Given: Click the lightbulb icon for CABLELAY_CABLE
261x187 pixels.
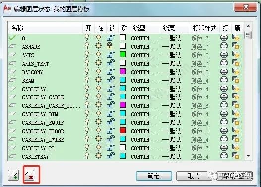Looking at the screenshot, I should (x=87, y=96).
